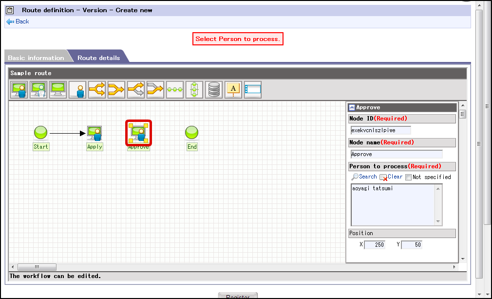Click the Back arrow icon
Screen dimensions: 492x299
pyautogui.click(x=10, y=21)
